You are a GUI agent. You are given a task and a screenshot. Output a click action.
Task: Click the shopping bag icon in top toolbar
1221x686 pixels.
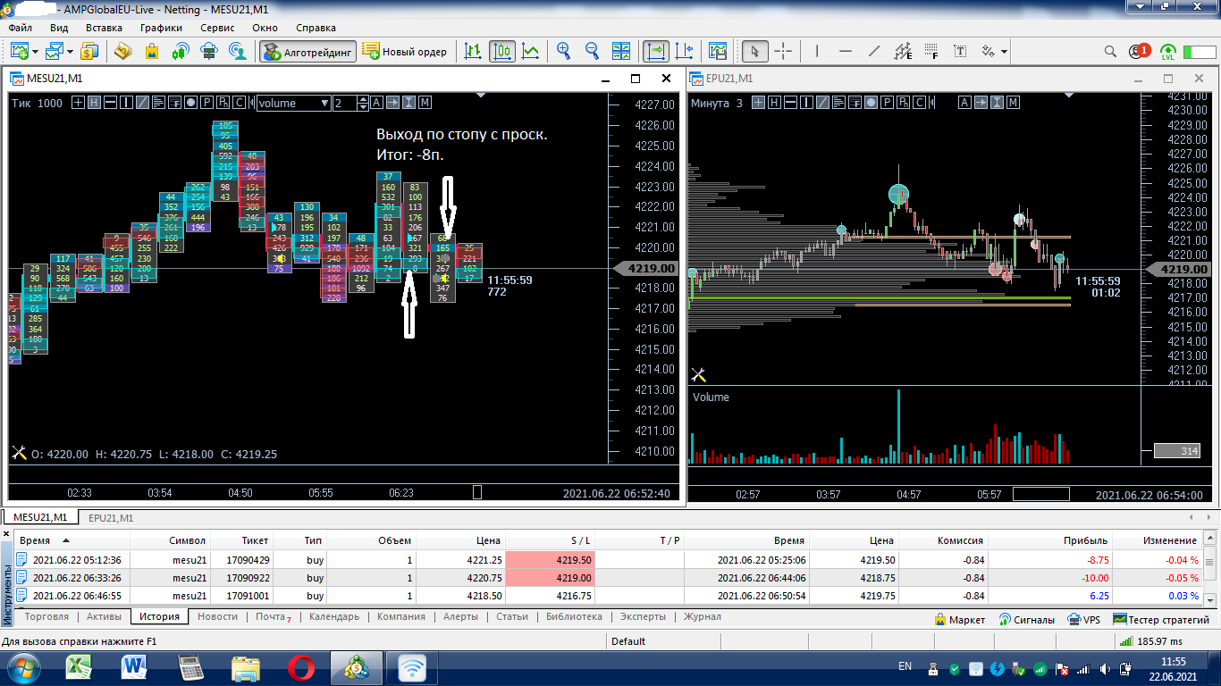pyautogui.click(x=151, y=51)
